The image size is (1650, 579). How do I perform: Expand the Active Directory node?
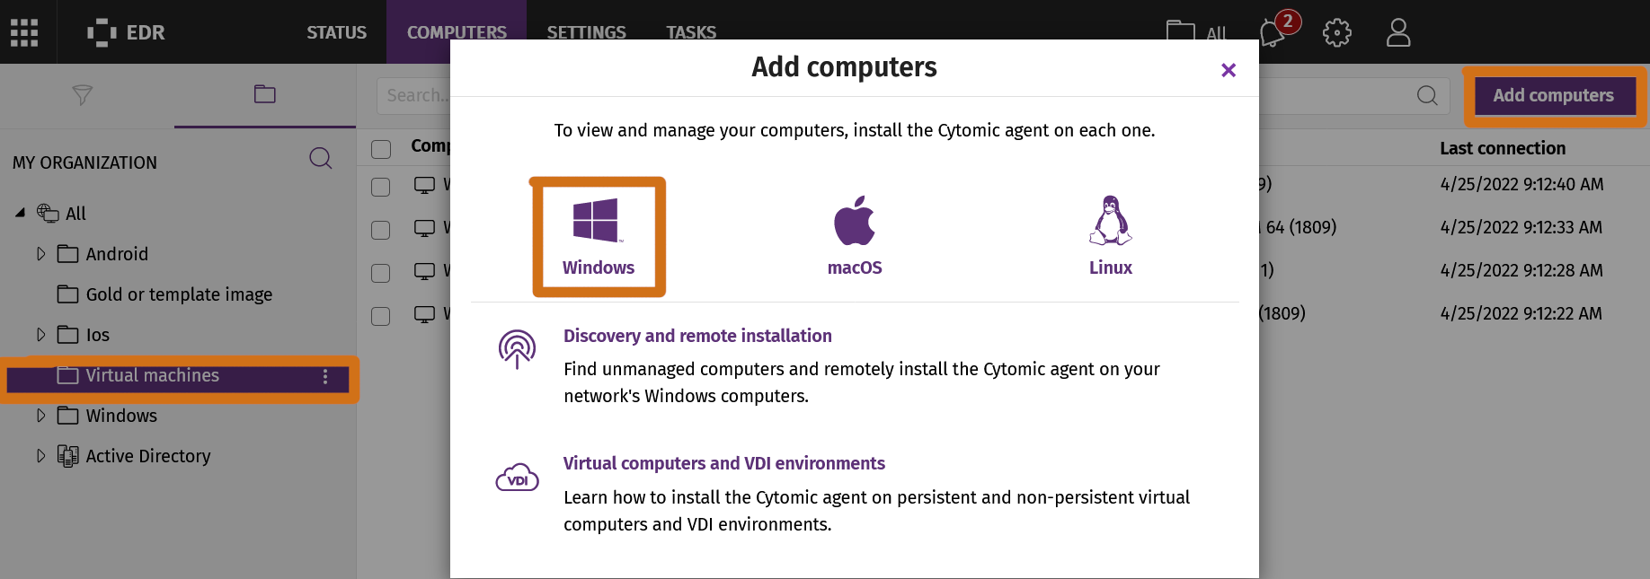pyautogui.click(x=40, y=456)
